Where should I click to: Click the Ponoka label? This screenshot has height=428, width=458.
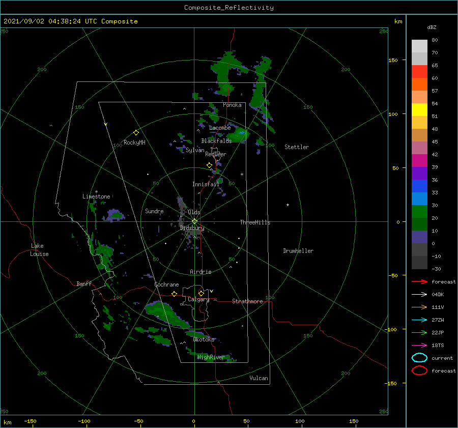(232, 105)
